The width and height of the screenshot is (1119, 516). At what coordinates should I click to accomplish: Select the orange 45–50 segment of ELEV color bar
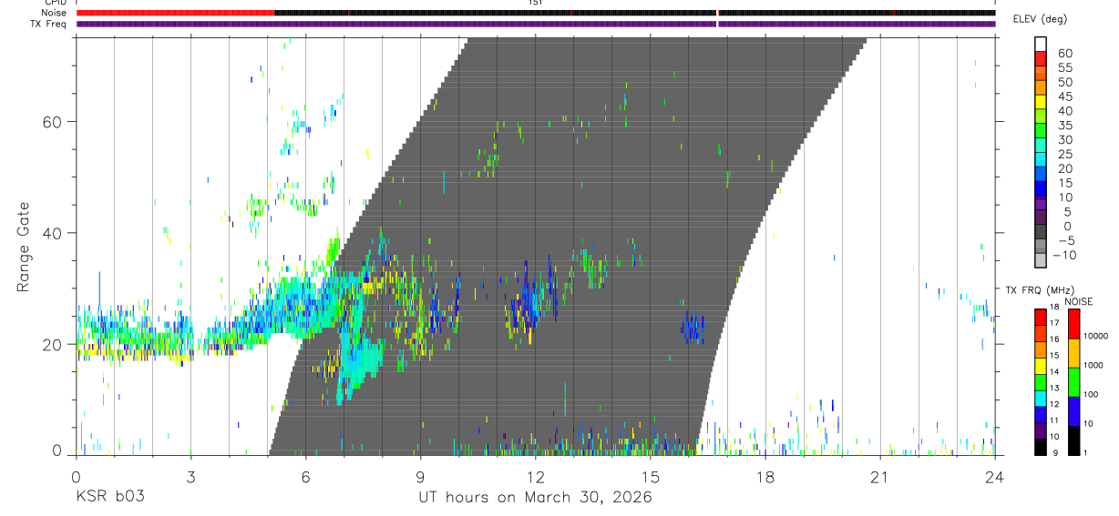pos(1041,89)
